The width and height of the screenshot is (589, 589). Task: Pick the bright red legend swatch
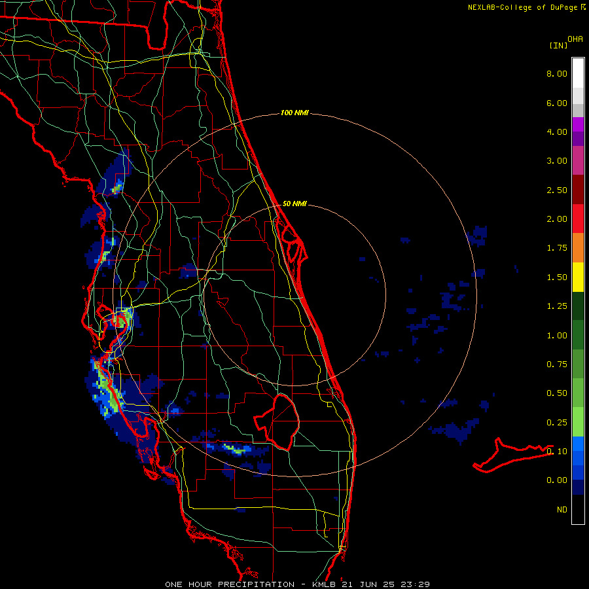(x=578, y=219)
